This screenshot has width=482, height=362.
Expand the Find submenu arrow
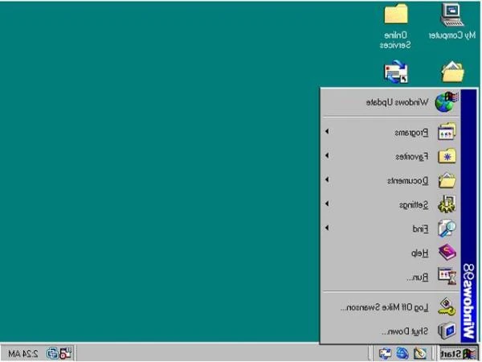tap(327, 228)
